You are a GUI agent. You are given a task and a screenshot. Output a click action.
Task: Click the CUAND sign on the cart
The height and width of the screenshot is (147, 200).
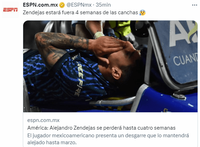click(185, 59)
